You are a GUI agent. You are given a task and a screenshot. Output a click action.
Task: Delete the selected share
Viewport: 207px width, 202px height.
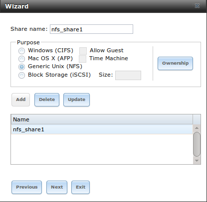[x=47, y=100]
